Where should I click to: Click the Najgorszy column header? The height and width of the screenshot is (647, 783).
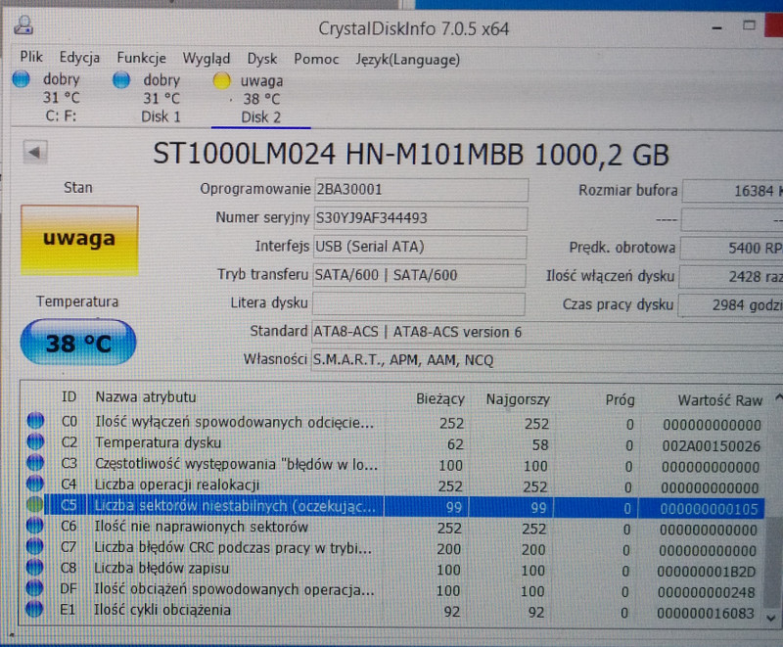pos(518,399)
